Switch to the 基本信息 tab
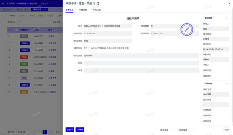The height and width of the screenshot is (135, 233). click(69, 10)
